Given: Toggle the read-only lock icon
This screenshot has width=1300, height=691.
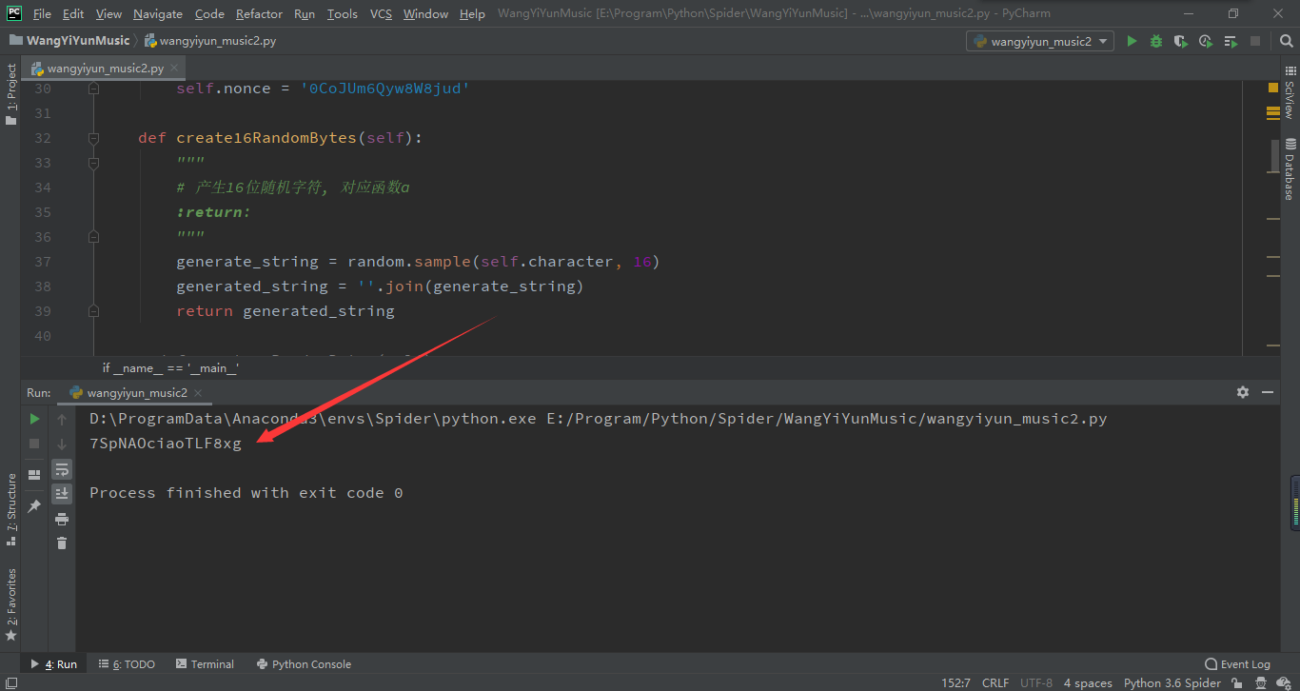Looking at the screenshot, I should (x=1237, y=682).
